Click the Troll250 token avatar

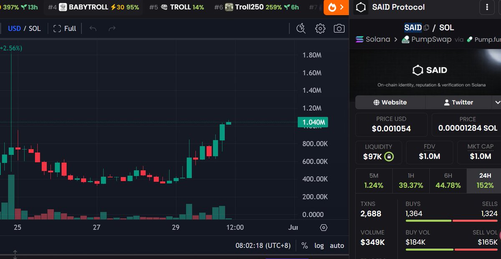point(229,7)
